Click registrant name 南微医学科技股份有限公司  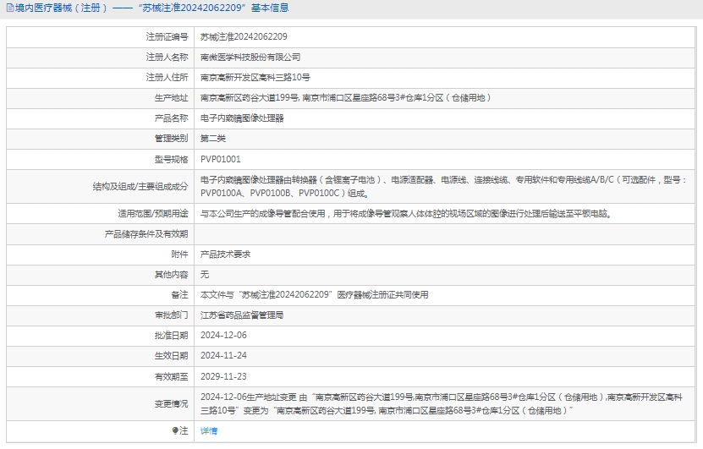tap(250, 57)
